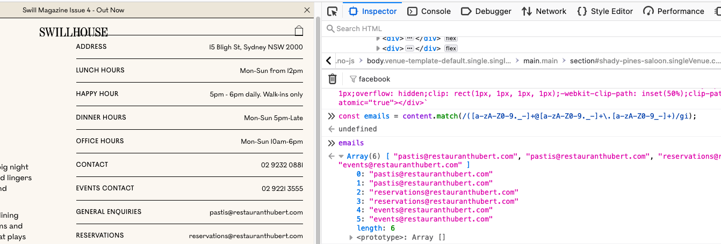
Task: Collapse the Array(6) result twisty
Action: [x=341, y=156]
